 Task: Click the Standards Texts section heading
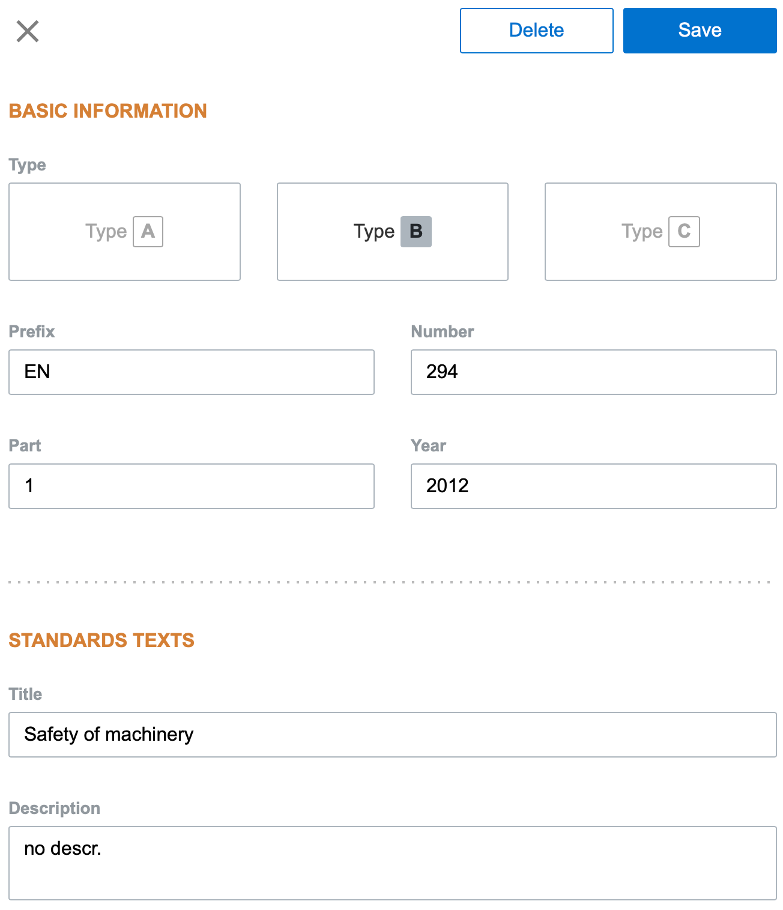tap(101, 640)
